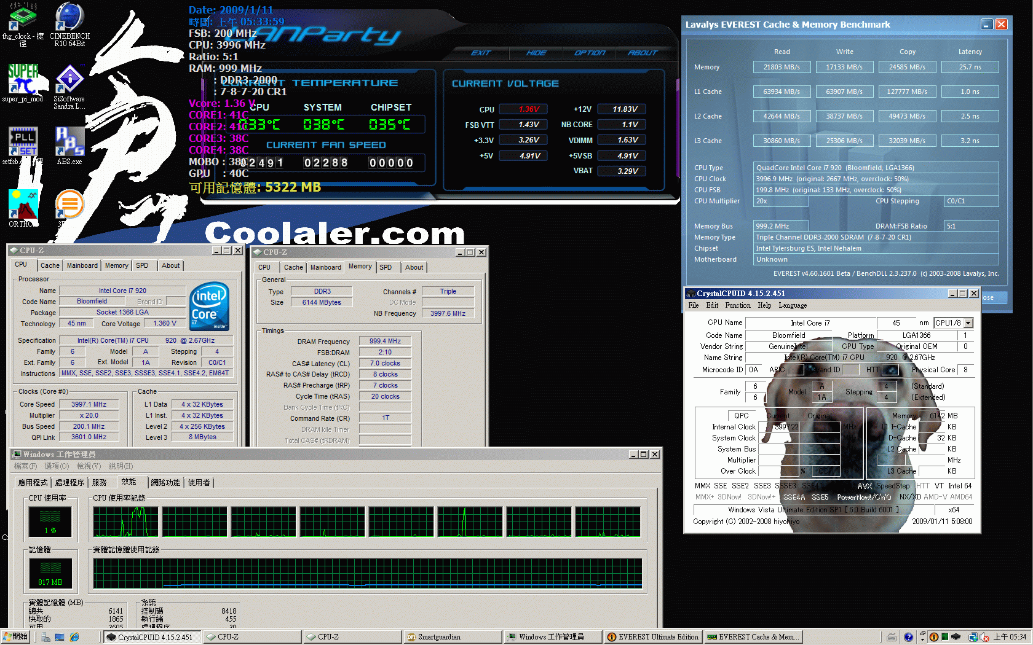1033x645 pixels.
Task: Select SPD tab in right CPU-Z window
Action: pyautogui.click(x=386, y=267)
